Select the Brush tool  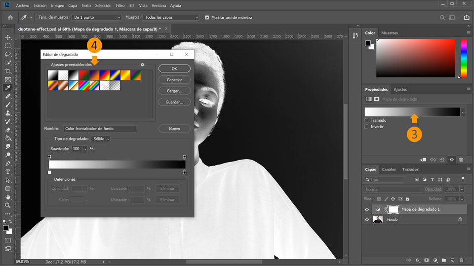coord(8,104)
